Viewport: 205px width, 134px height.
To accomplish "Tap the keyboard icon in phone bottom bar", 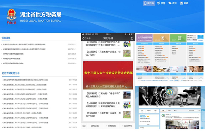I will (x=84, y=126).
